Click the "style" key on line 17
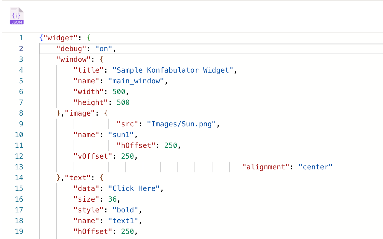Image resolution: width=383 pixels, height=239 pixels. click(x=89, y=210)
